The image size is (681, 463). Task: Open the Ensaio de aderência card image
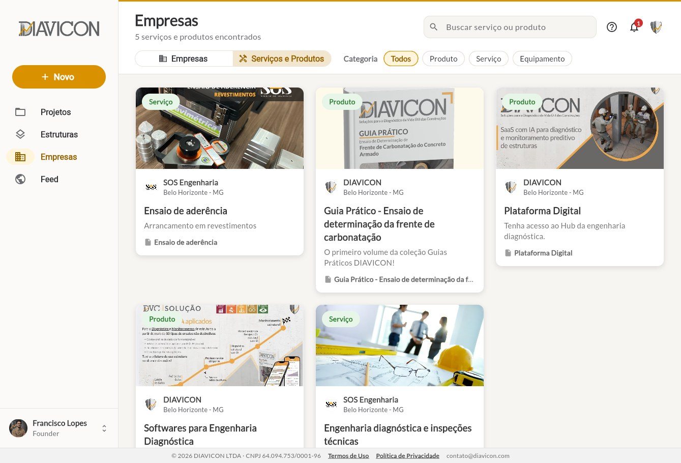coord(220,128)
